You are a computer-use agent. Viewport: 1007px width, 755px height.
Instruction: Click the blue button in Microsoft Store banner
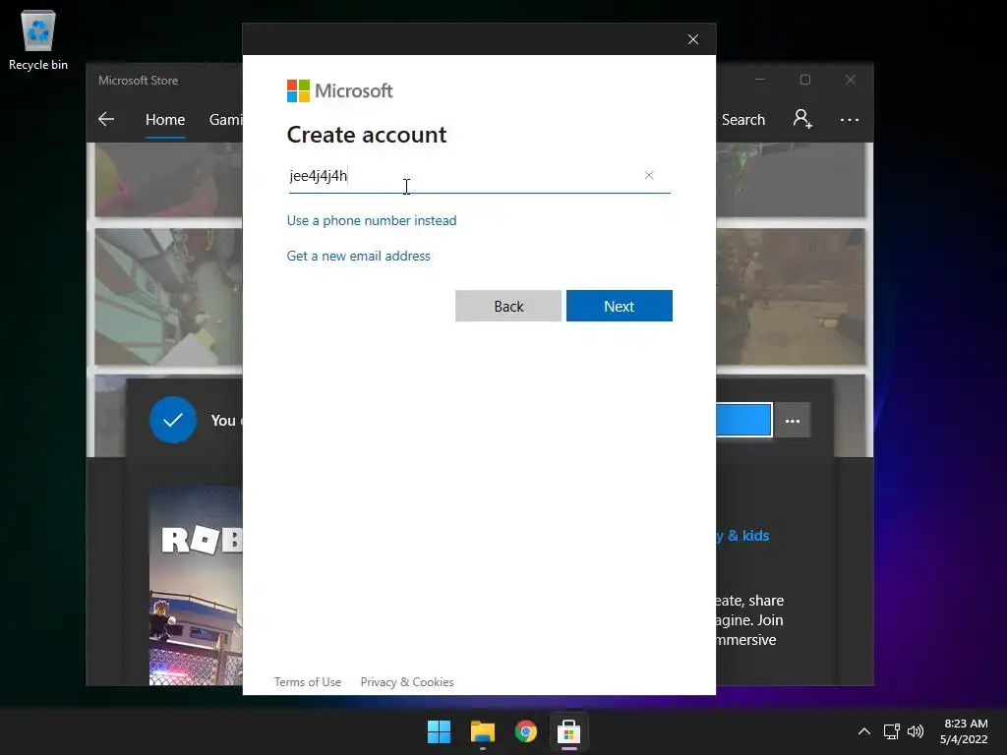[743, 420]
